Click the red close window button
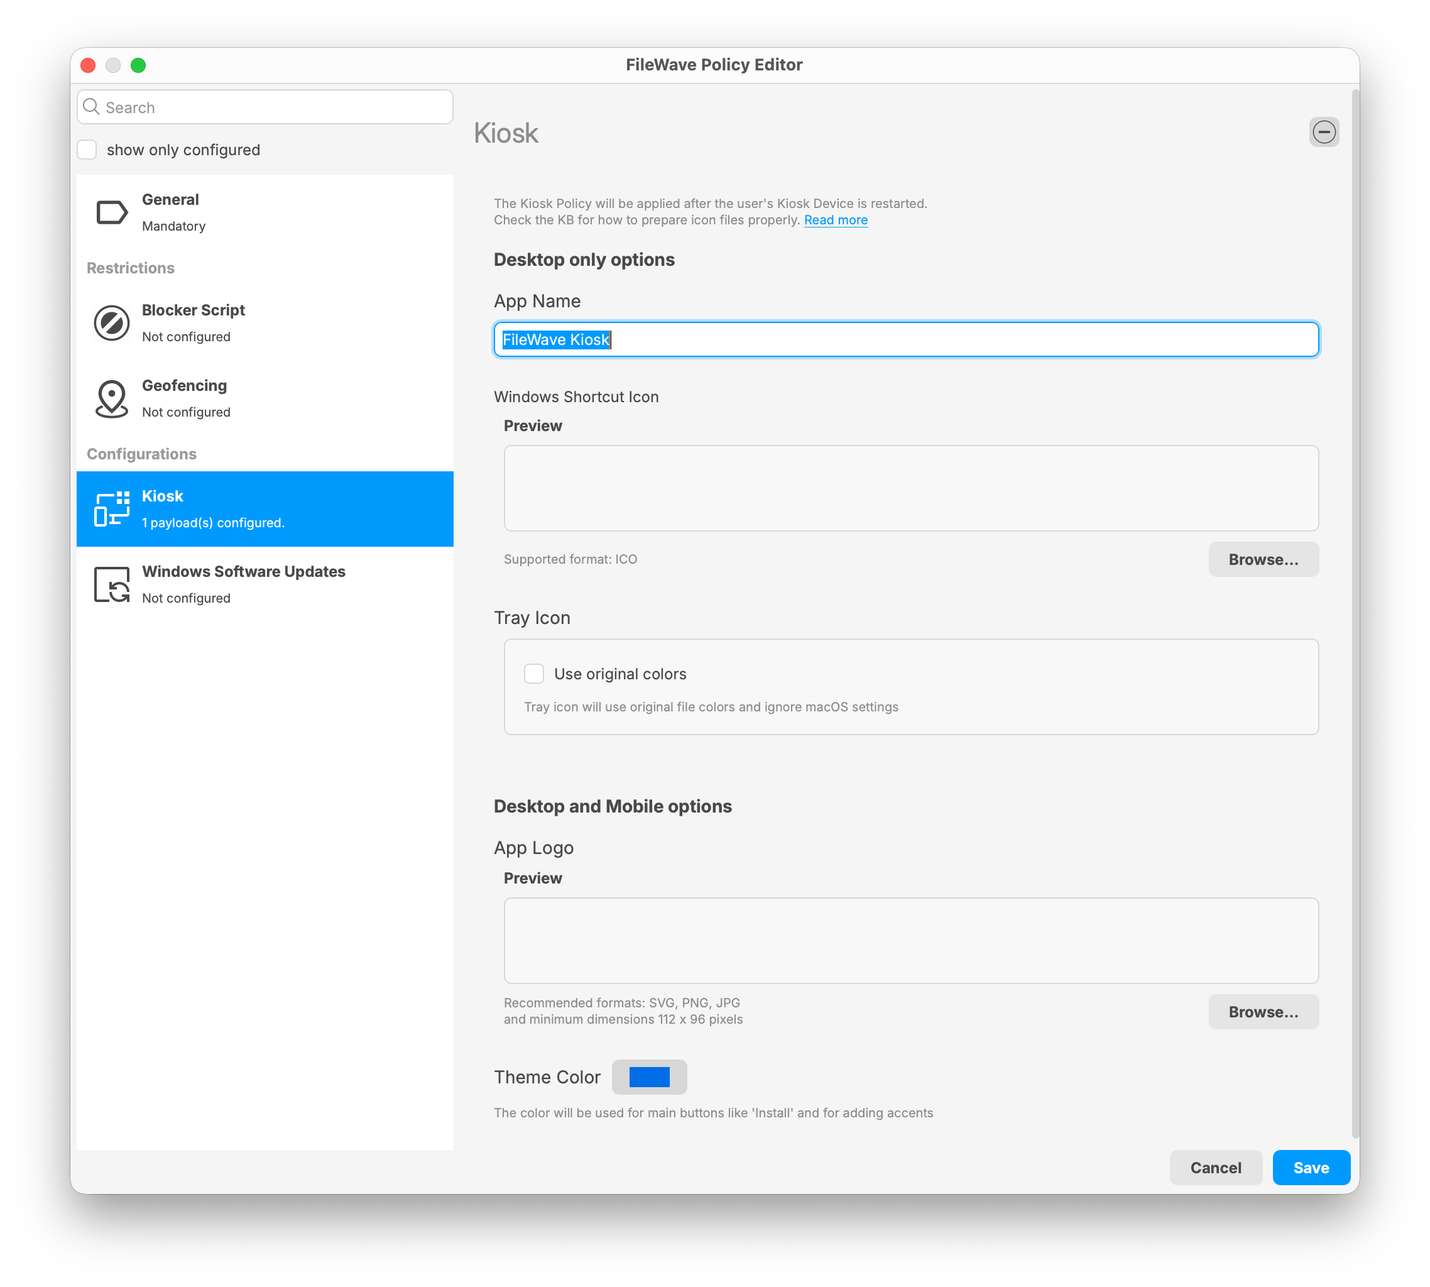 (89, 65)
